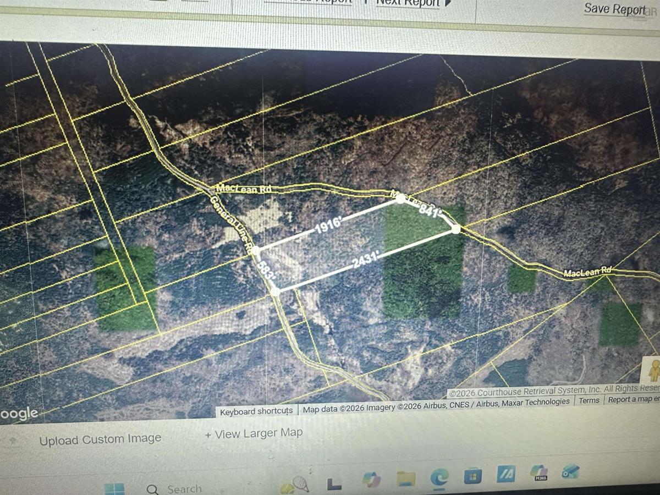Screen dimensions: 660x495
Task: Click parcel corner marker between 1916' and 583' lines
Action: coord(255,251)
